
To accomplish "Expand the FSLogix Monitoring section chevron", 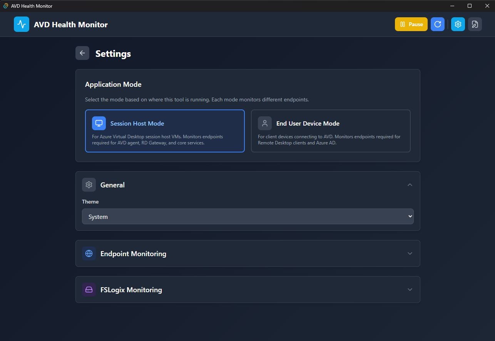I will pyautogui.click(x=410, y=290).
